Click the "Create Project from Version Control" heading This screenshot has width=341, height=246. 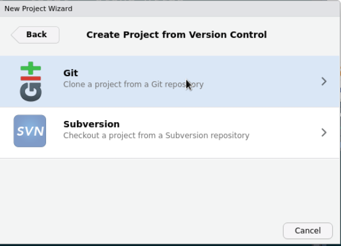pyautogui.click(x=177, y=35)
